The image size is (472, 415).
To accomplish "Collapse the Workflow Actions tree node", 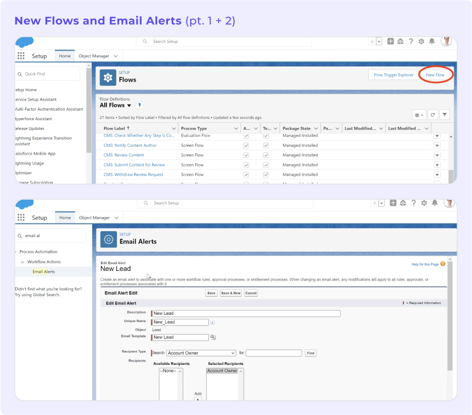I will [x=22, y=262].
